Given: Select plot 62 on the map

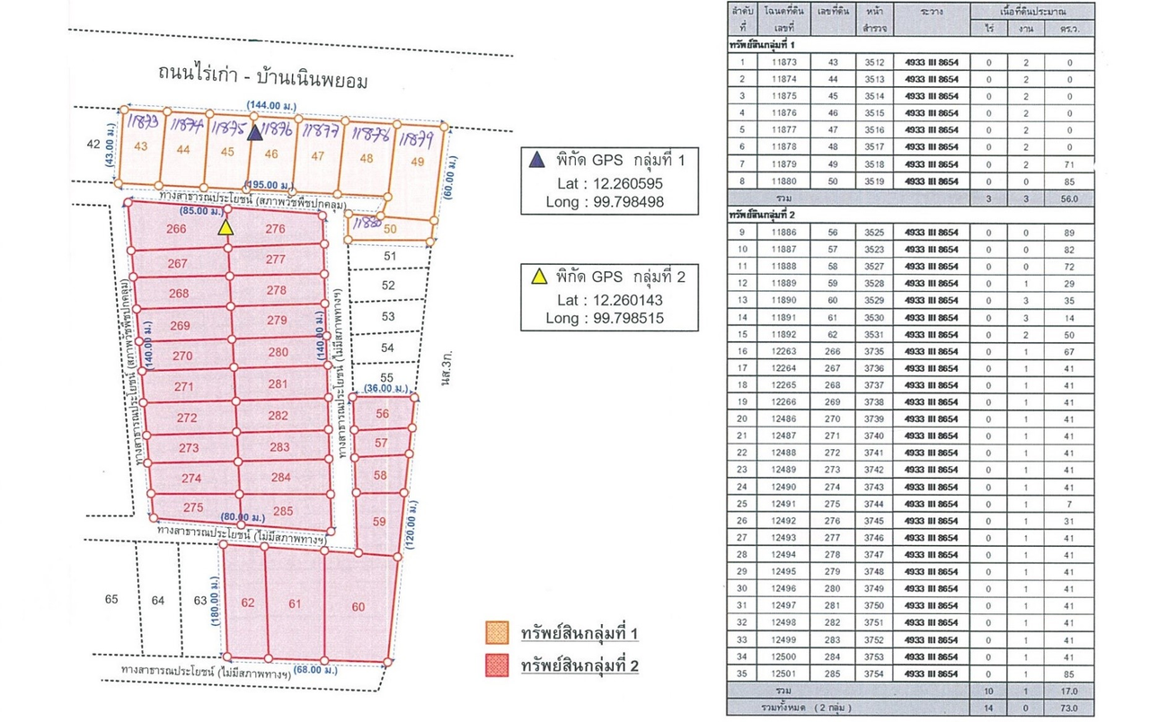Looking at the screenshot, I should [248, 603].
